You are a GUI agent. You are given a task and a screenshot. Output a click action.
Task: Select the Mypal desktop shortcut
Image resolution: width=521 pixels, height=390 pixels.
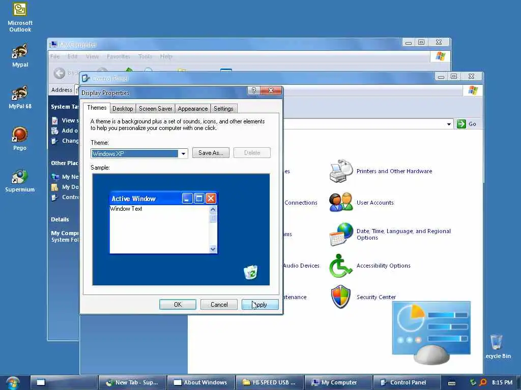tap(20, 55)
